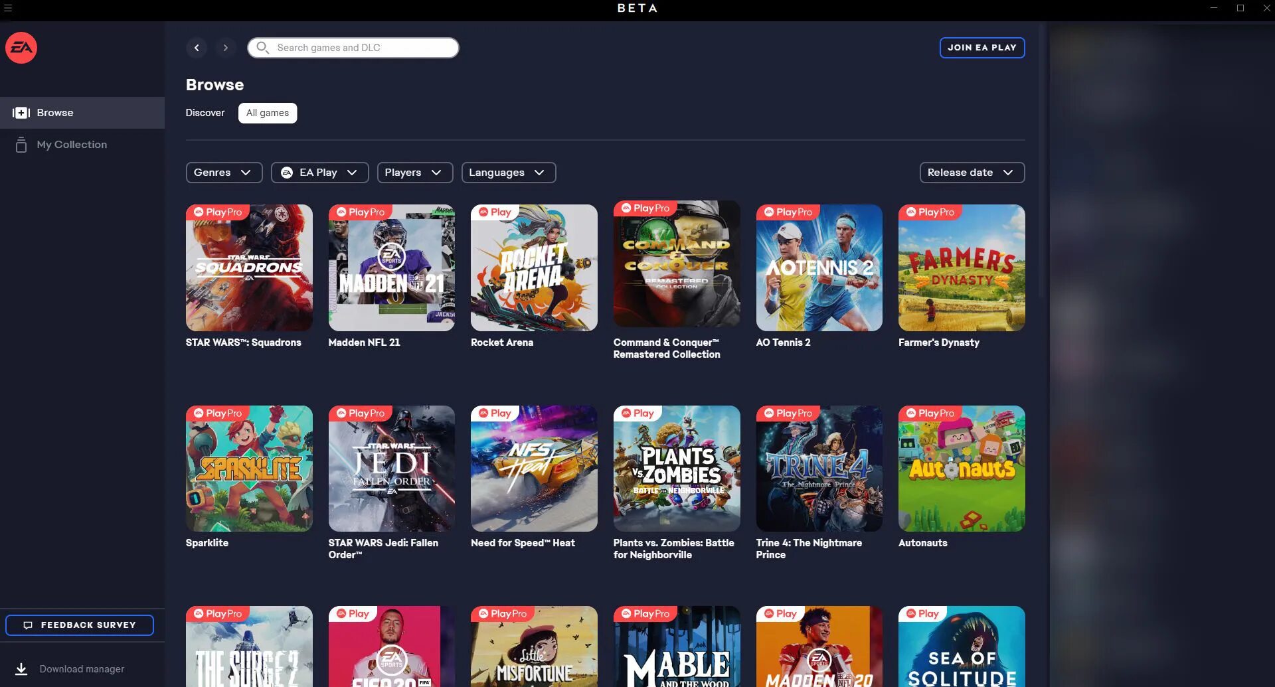Open the Release date sort dropdown
This screenshot has height=687, width=1275.
tap(972, 173)
